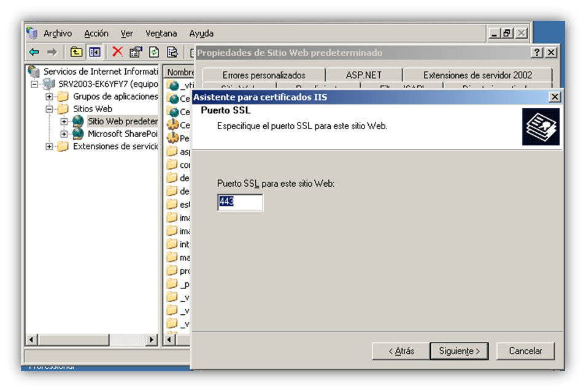Restore down the inner console window
The image size is (586, 392).
(507, 33)
